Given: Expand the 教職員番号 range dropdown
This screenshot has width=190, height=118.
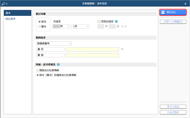Looking at the screenshot, I should click(x=54, y=44).
